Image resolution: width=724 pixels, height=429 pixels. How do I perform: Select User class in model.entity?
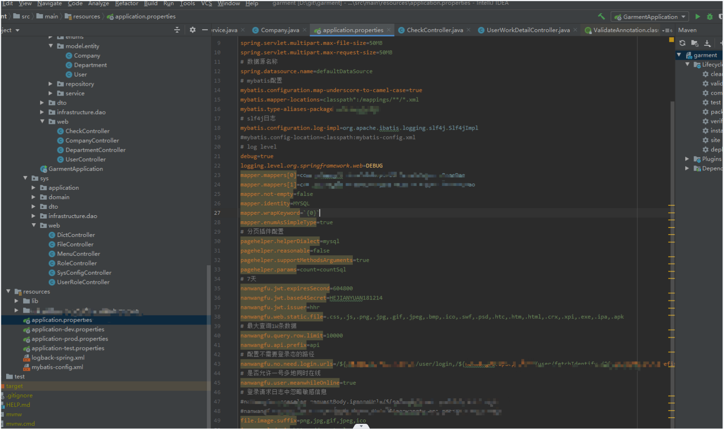point(76,75)
